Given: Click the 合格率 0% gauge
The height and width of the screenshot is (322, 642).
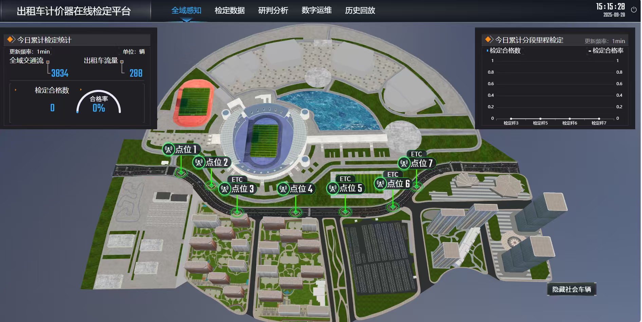Looking at the screenshot, I should pos(99,102).
